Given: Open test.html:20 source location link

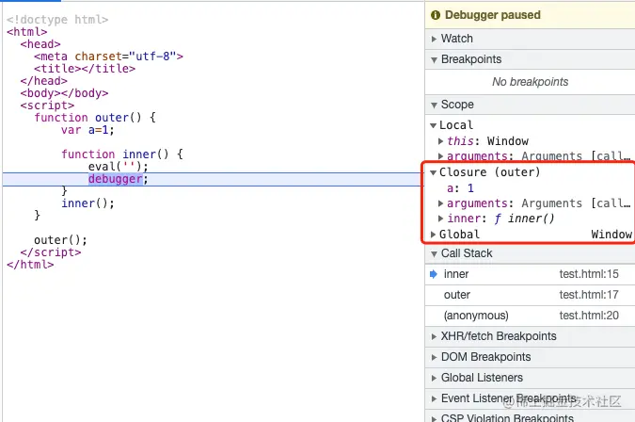Looking at the screenshot, I should (589, 316).
